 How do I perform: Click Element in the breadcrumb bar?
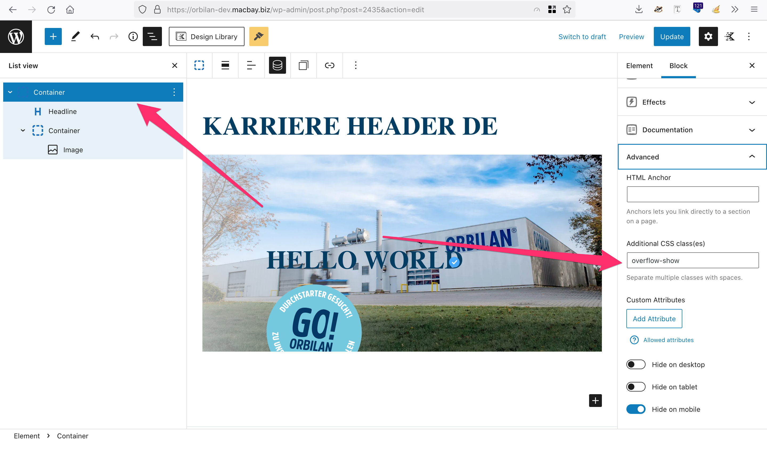pyautogui.click(x=27, y=436)
